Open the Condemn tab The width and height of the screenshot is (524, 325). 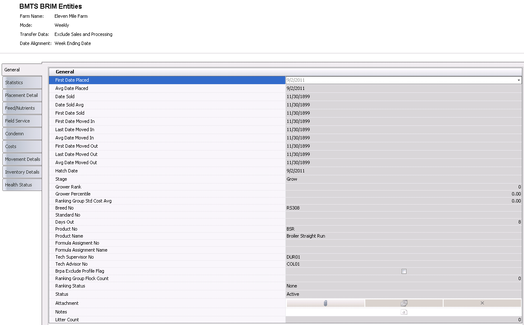point(22,134)
